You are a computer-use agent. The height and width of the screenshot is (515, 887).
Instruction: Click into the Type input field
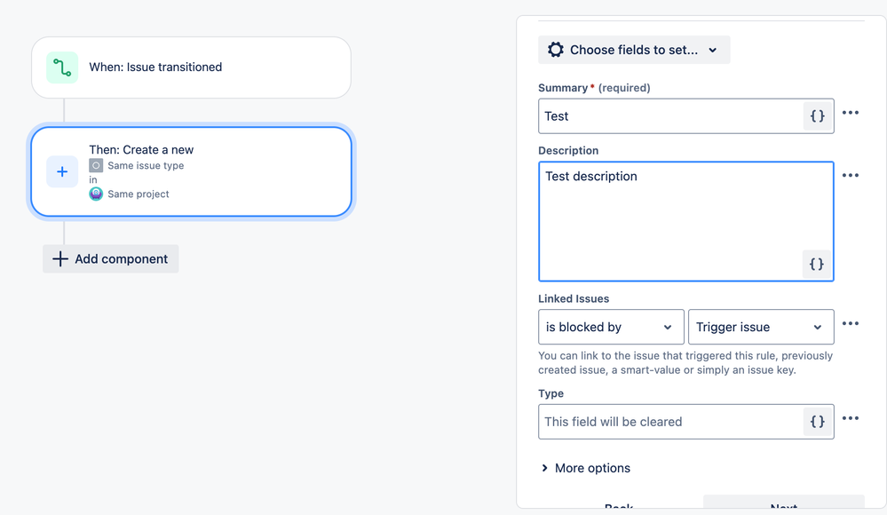click(670, 422)
